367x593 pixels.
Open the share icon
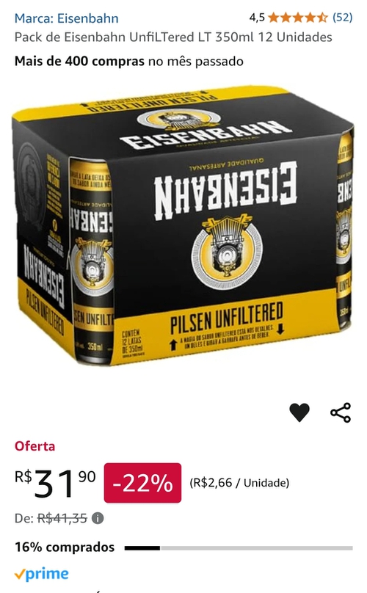pyautogui.click(x=341, y=412)
